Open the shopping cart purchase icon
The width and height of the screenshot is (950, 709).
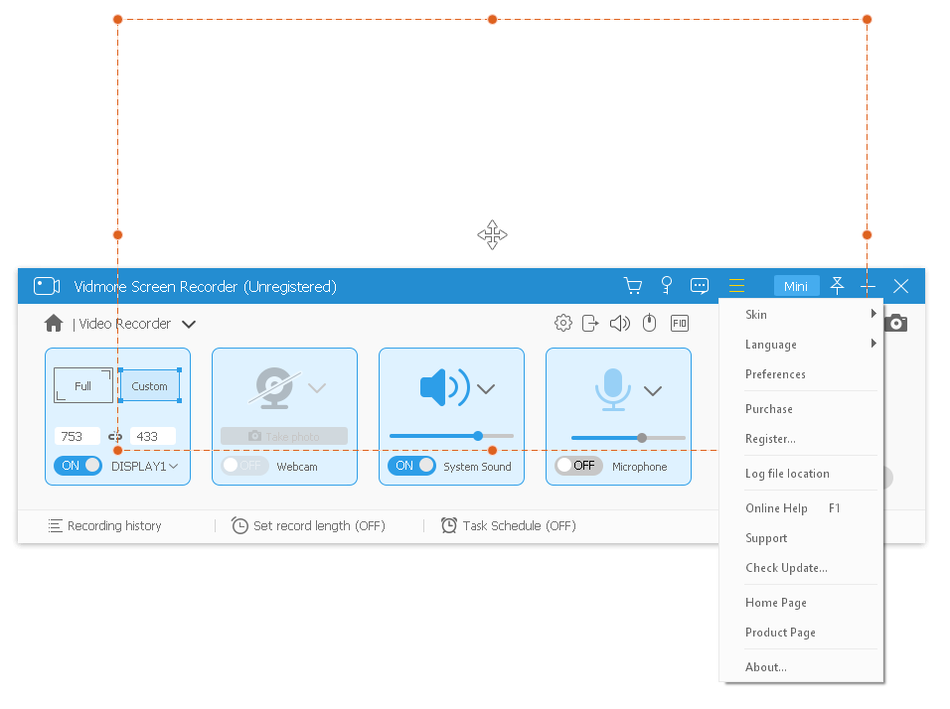633,286
